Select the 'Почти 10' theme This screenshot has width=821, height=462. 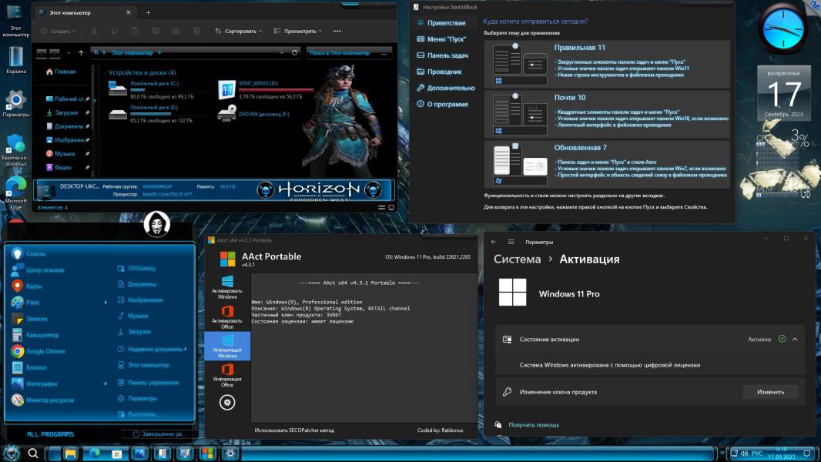[x=607, y=114]
